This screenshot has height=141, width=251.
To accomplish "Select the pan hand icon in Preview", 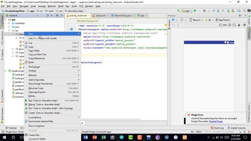I will [x=239, y=25].
